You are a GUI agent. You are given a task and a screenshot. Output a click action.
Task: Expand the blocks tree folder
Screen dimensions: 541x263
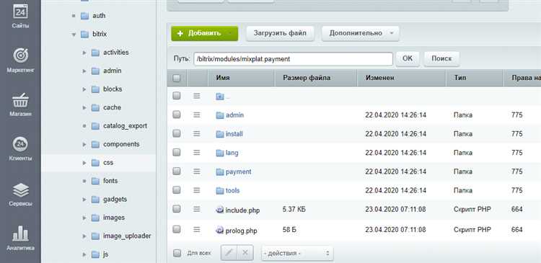tap(84, 89)
